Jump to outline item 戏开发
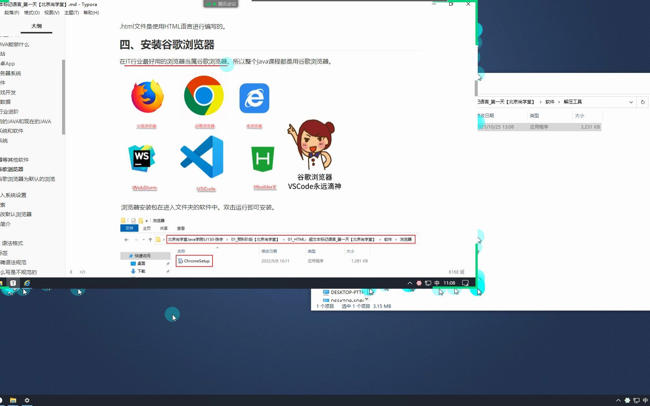 8,92
